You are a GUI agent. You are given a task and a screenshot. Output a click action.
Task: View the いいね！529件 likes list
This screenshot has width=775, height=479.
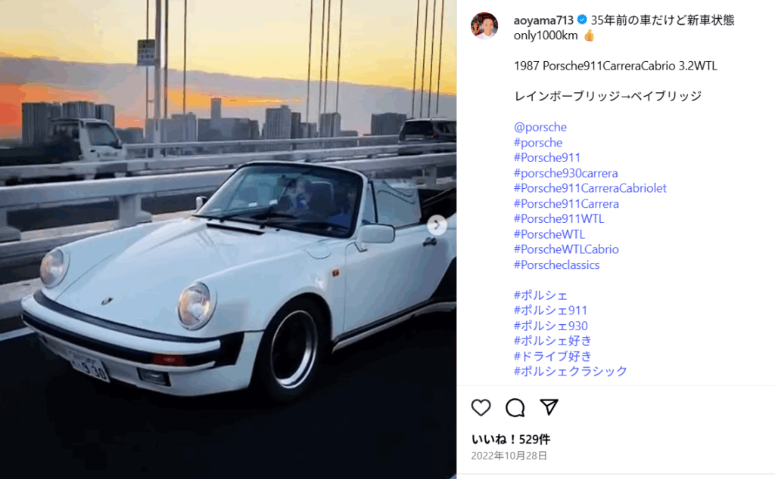[x=511, y=439]
